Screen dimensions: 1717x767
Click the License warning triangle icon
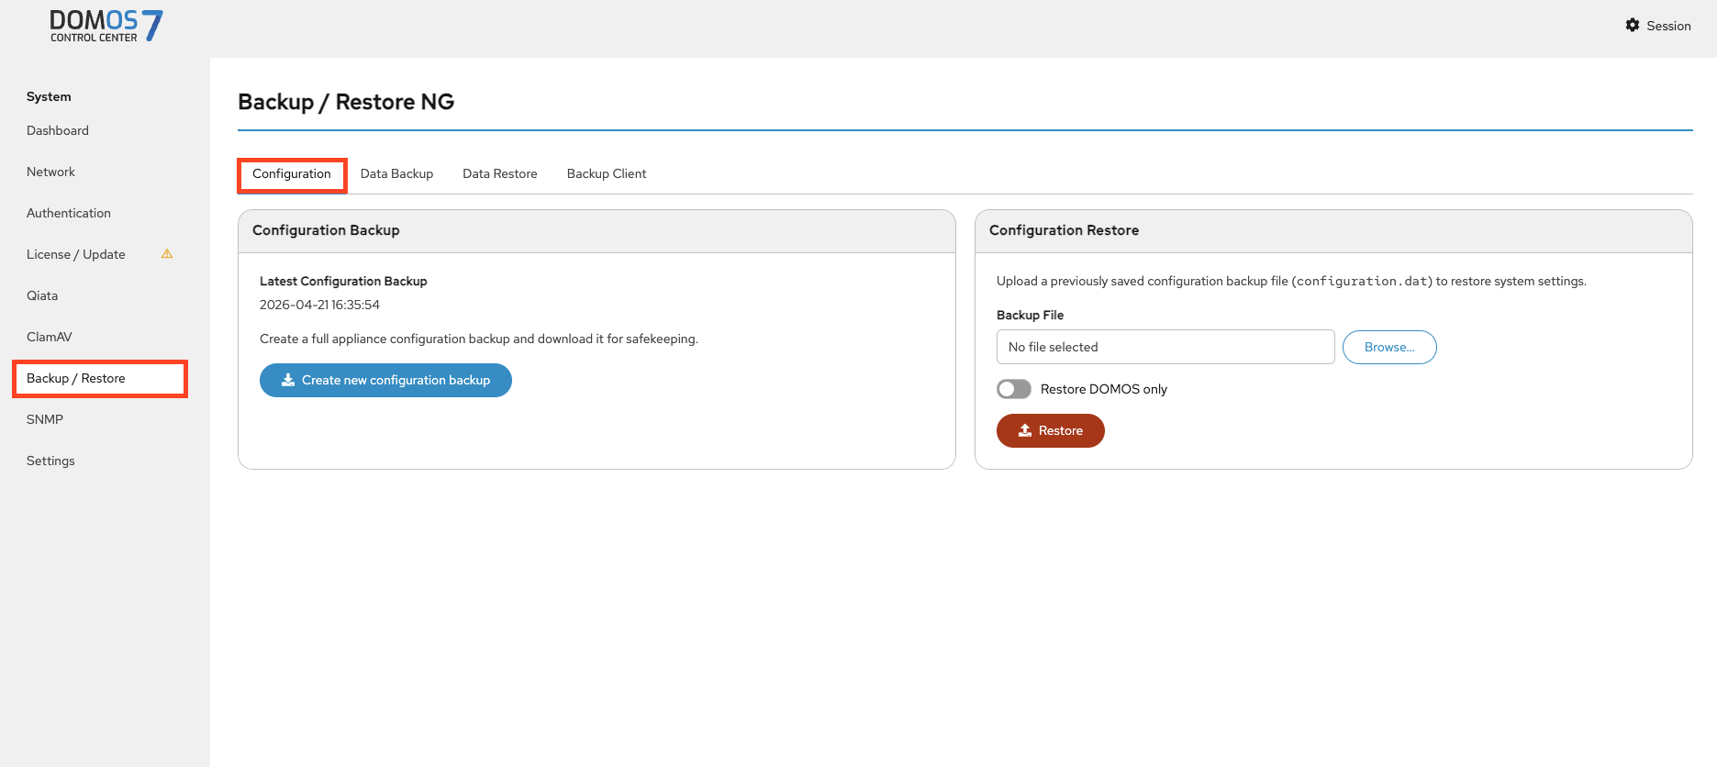point(167,254)
